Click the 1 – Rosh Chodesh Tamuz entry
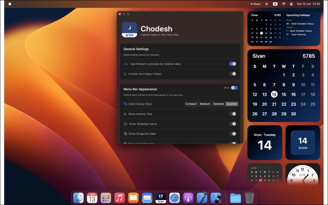Image resolution: width=328 pixels, height=205 pixels. [x=299, y=31]
